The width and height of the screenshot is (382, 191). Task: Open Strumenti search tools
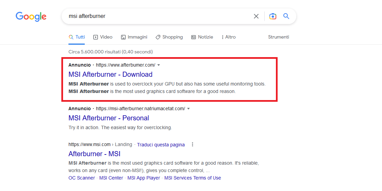pos(279,37)
